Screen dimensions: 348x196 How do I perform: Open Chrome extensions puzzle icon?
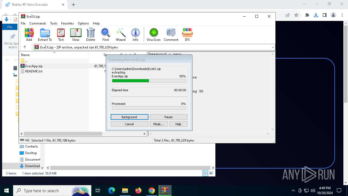pyautogui.click(x=307, y=15)
